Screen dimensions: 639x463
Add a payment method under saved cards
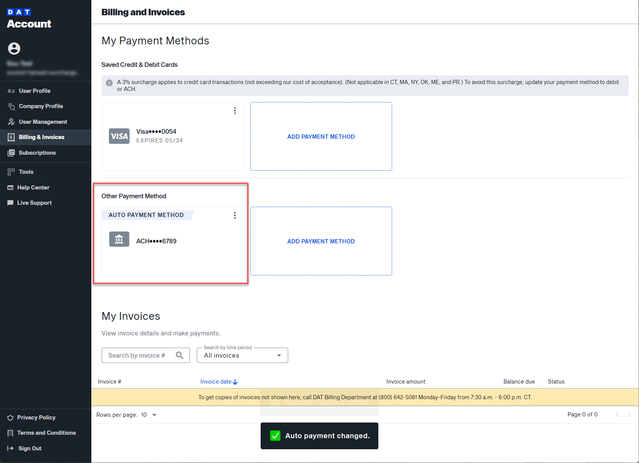[321, 136]
